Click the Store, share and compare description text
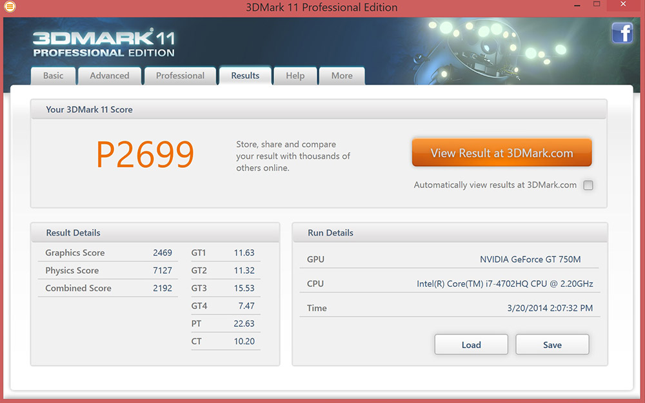The width and height of the screenshot is (645, 403). point(293,156)
